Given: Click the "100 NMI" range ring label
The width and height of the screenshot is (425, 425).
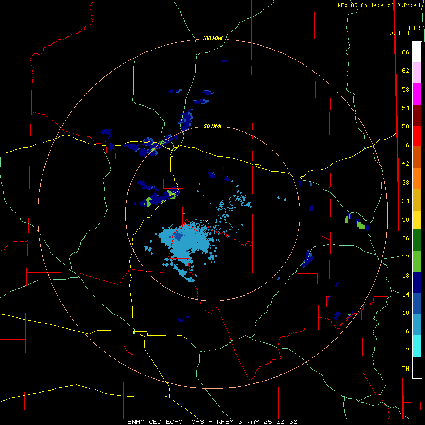Looking at the screenshot, I should [x=212, y=39].
